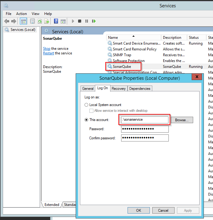Click the Restart Service toolbar button
213x220 pixels.
pos(94,21)
